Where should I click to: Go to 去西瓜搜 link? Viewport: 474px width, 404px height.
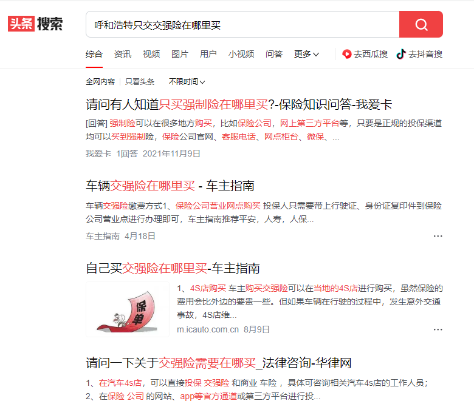coord(365,54)
